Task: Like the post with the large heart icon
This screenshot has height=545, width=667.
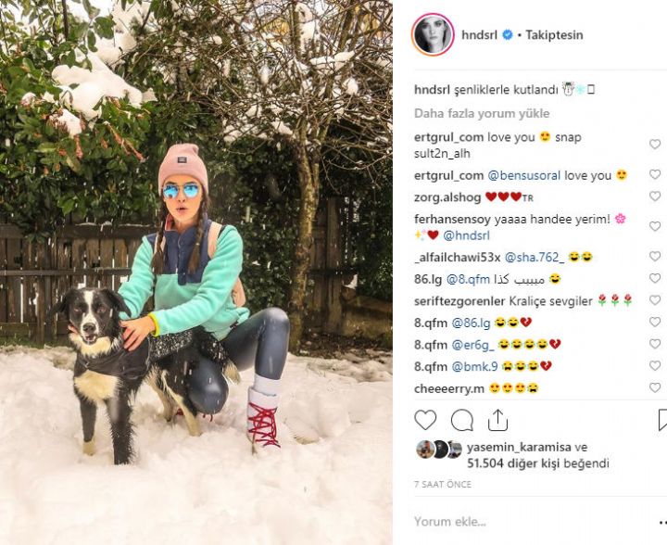Action: coord(425,421)
